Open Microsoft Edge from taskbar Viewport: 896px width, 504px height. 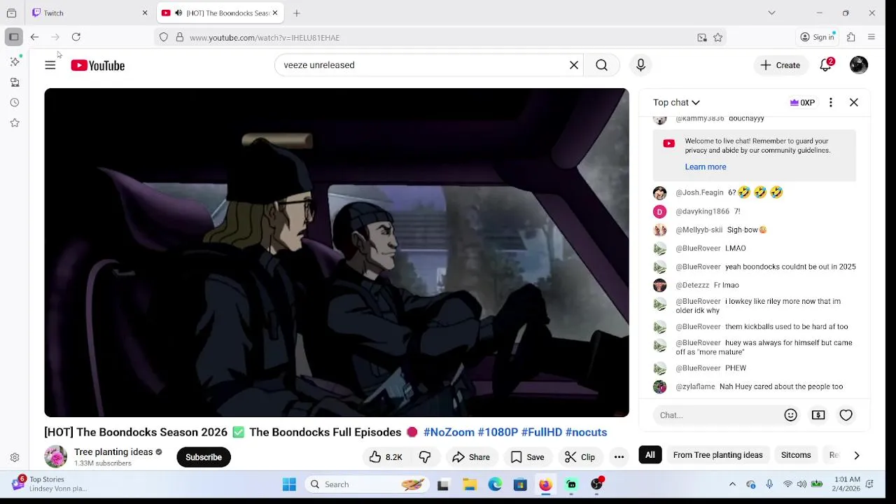[495, 484]
